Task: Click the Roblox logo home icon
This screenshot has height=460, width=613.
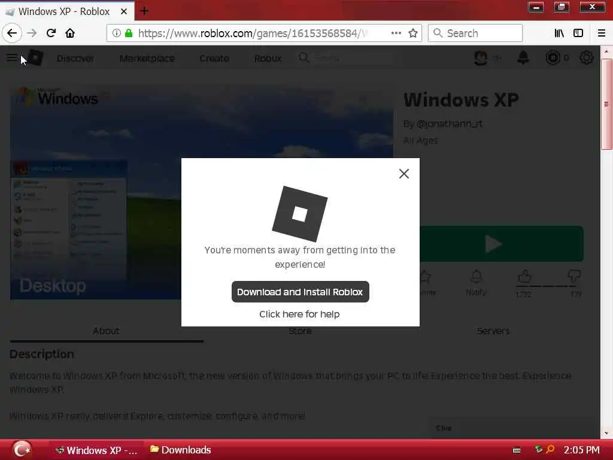Action: [35, 58]
